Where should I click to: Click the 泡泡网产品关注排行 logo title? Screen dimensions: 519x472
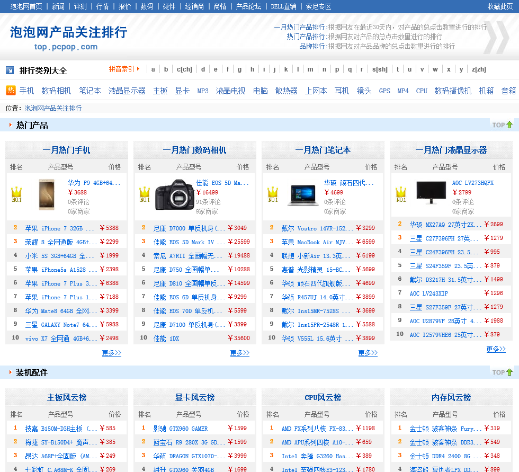pos(68,32)
